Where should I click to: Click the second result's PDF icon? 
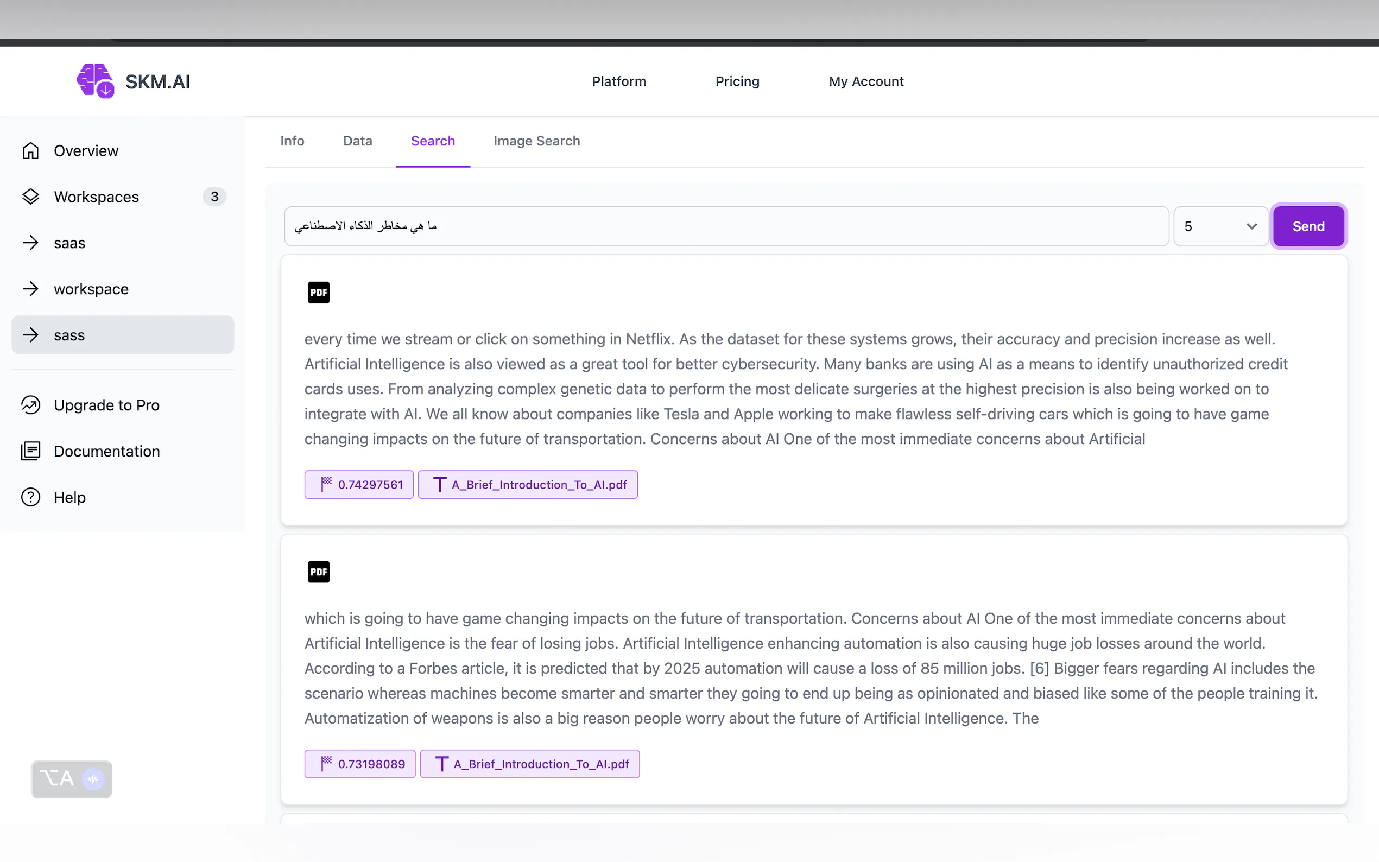tap(319, 572)
